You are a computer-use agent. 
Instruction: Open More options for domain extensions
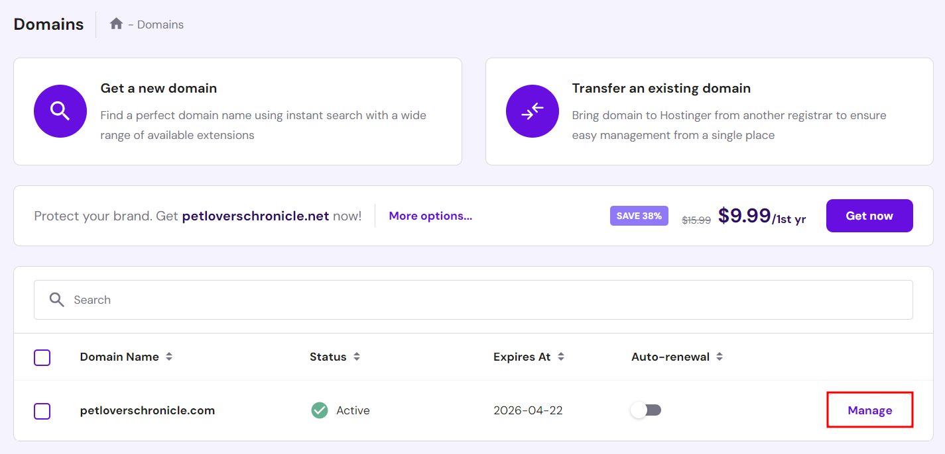click(x=430, y=216)
